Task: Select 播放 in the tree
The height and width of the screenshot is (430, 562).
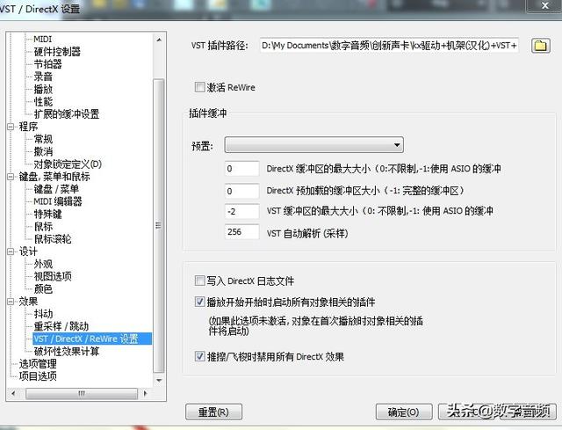Action: [43, 89]
